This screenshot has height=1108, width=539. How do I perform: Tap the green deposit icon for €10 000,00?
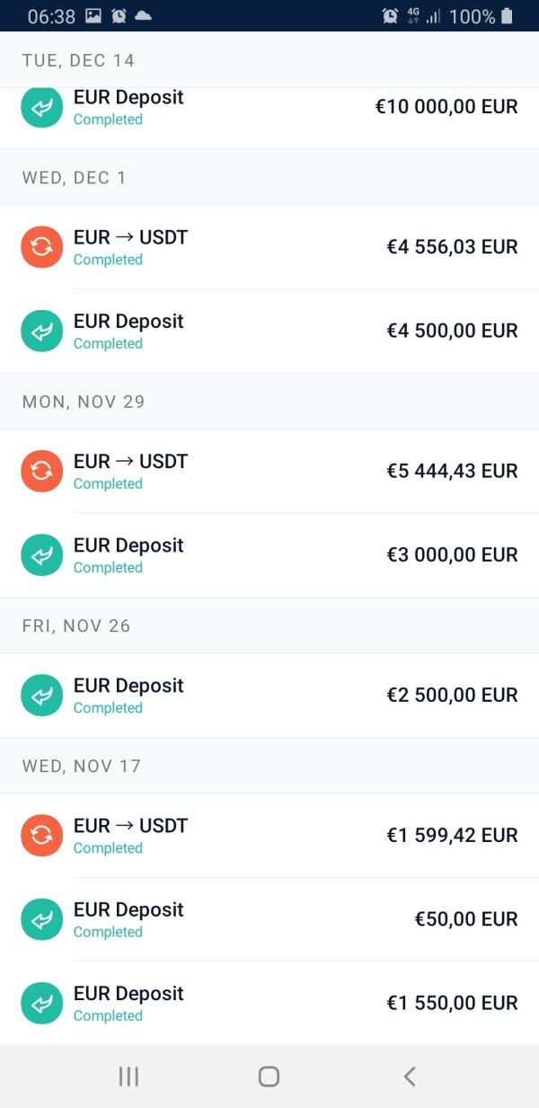coord(41,107)
